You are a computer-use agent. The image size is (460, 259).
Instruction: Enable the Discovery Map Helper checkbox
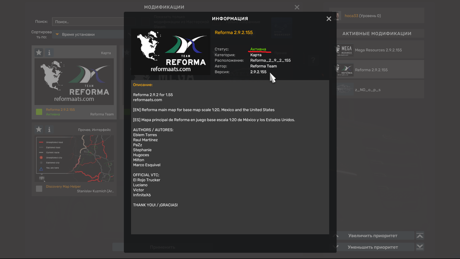[x=39, y=188]
